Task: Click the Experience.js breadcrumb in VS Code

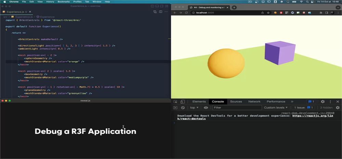Action: pyautogui.click(x=22, y=17)
